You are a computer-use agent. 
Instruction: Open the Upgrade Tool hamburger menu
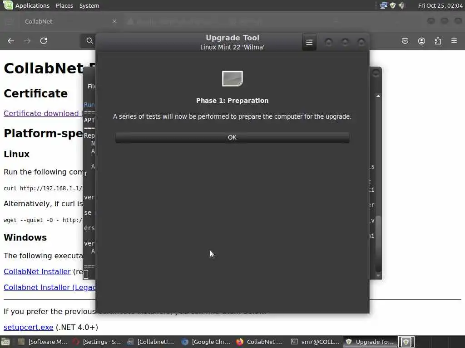point(309,42)
